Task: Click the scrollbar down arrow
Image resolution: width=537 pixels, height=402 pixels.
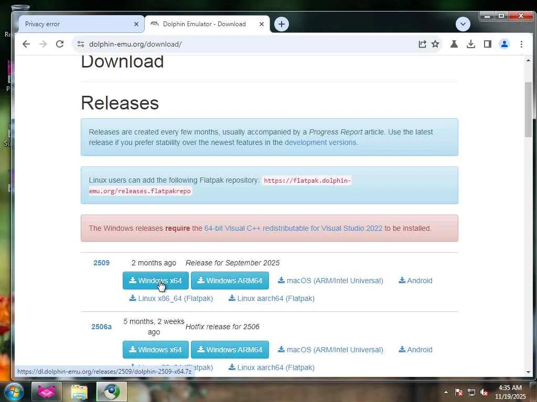Action: 528,372
